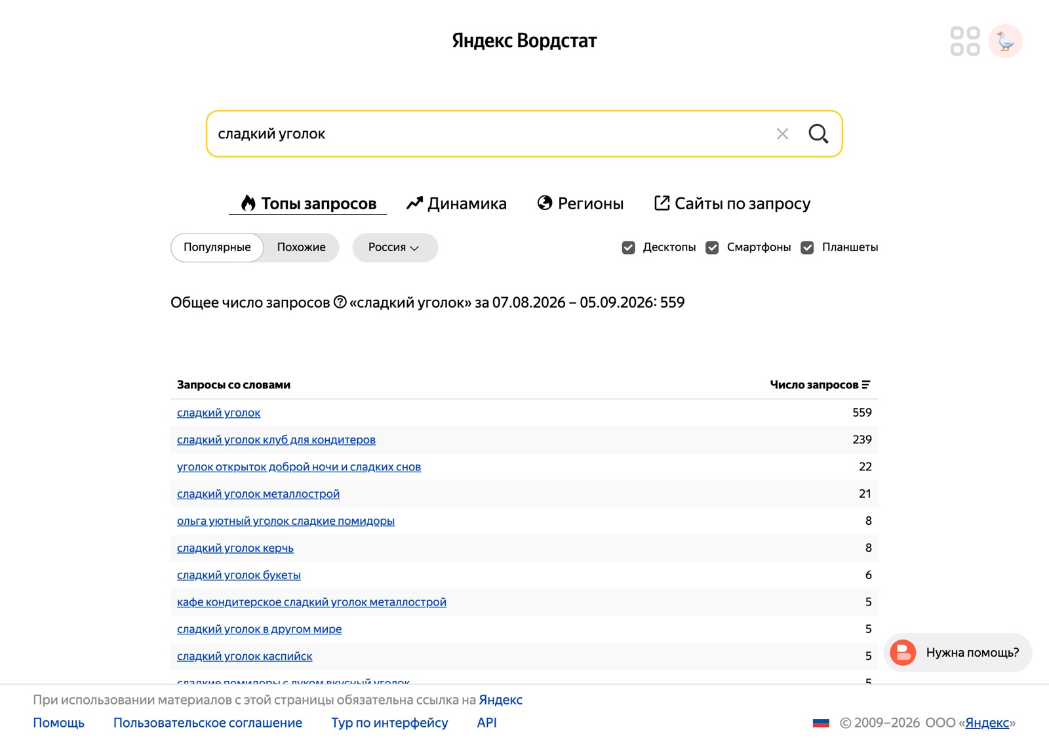Select the Популярные toggle option

(x=217, y=247)
